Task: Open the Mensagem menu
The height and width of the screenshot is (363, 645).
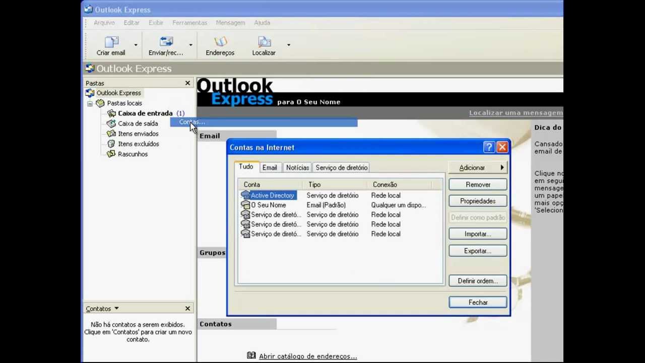Action: pyautogui.click(x=230, y=23)
